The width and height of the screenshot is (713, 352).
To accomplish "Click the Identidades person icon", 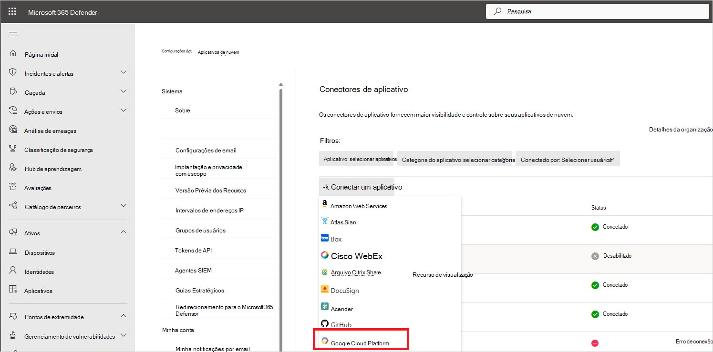I will pos(13,271).
